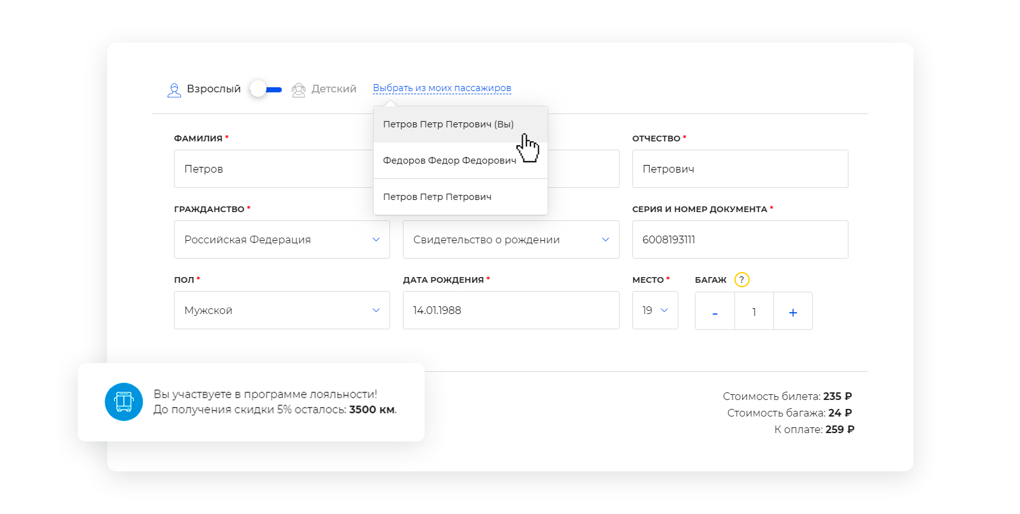Click the 'К оплате: 259 ₽' total
The height and width of the screenshot is (514, 1020).
814,429
